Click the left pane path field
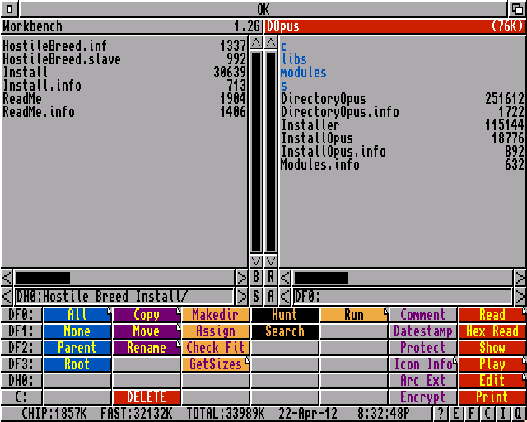This screenshot has width=527, height=422. point(124,296)
